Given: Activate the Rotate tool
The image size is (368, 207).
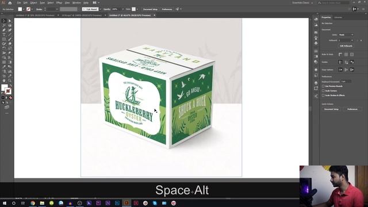Looking at the screenshot, I should (x=4, y=48).
